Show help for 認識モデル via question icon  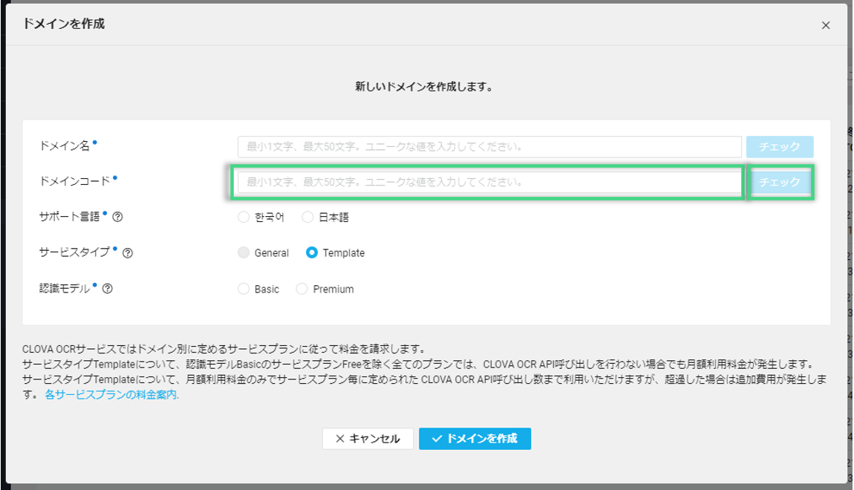[x=108, y=289]
